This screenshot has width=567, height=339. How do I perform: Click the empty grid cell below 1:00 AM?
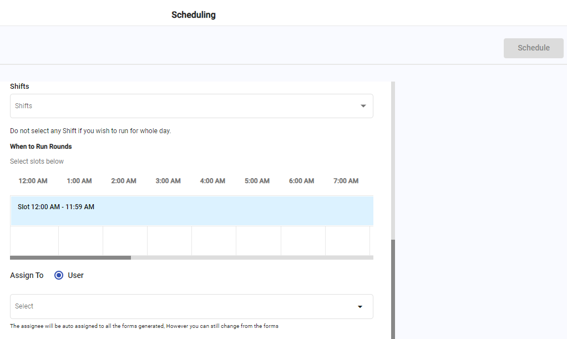click(x=80, y=240)
